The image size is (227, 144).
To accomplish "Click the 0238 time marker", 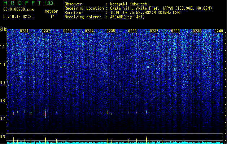I will point(175,31).
